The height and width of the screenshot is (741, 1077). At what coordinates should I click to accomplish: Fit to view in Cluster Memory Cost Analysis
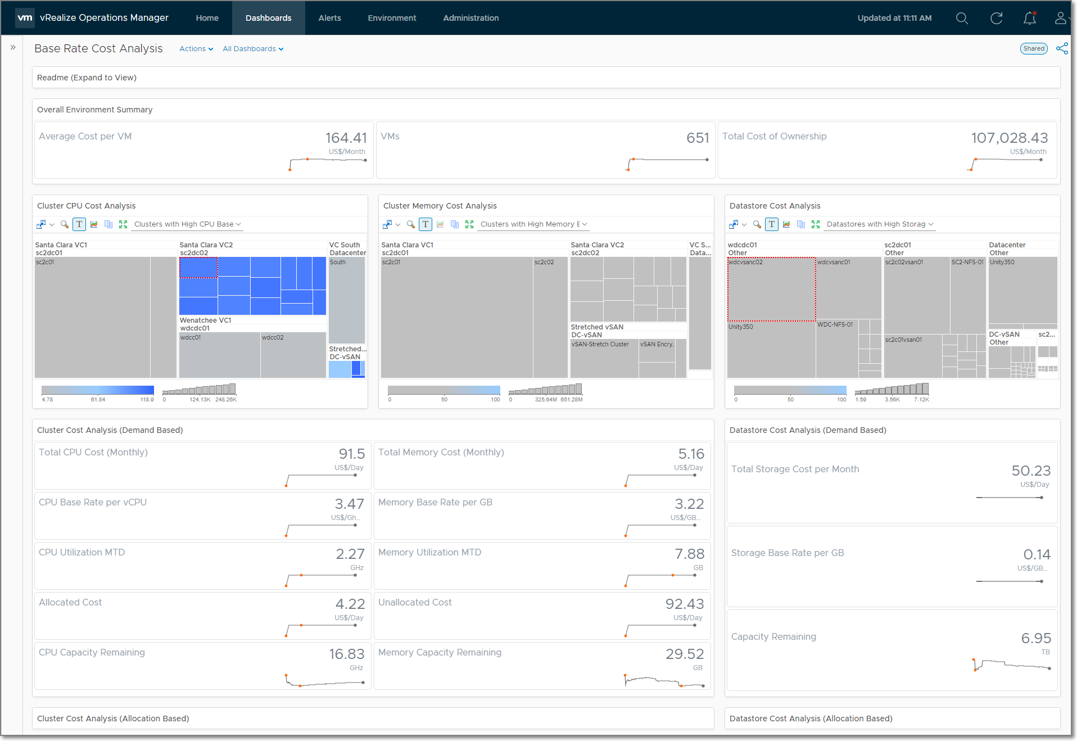pyautogui.click(x=469, y=224)
